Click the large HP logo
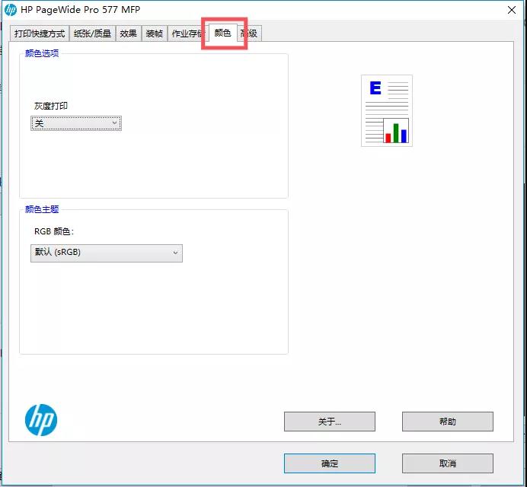The image size is (527, 487). point(41,420)
